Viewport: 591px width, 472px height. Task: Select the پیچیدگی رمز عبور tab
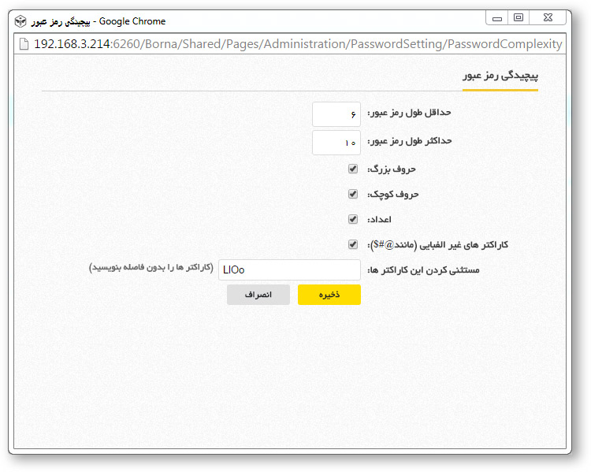(x=500, y=76)
